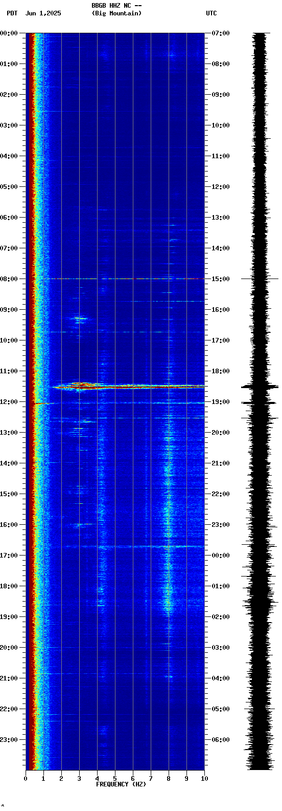Click the 07:00 label on UTC axis

click(x=221, y=33)
